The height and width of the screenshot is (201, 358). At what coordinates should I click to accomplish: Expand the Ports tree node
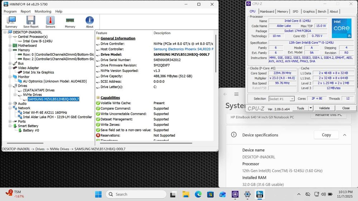coord(10,121)
